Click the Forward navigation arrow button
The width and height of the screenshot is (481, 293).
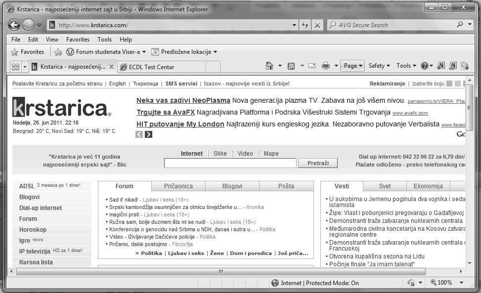click(28, 25)
